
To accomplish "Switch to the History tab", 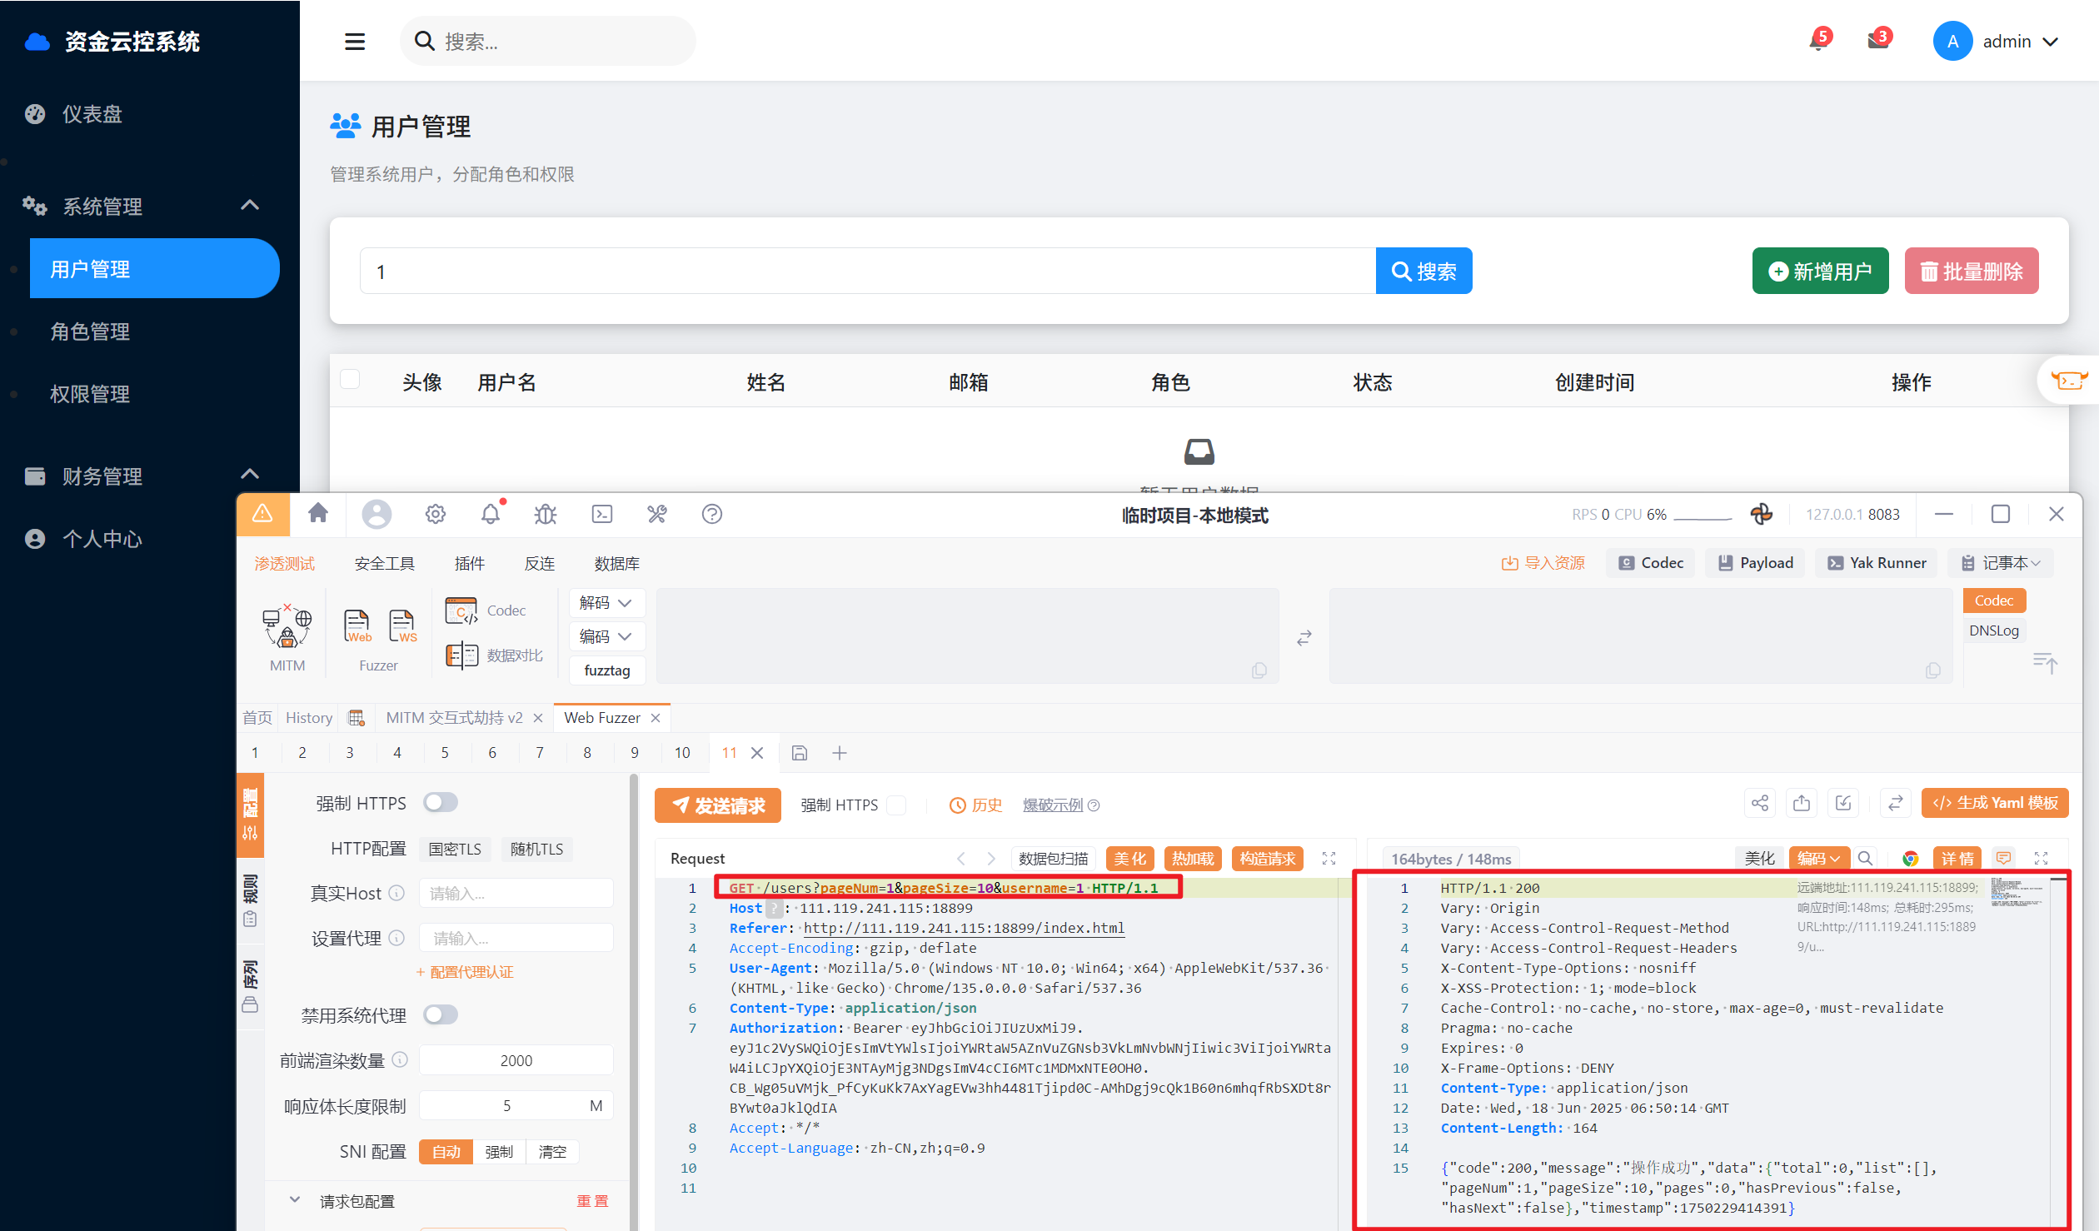I will 308,717.
